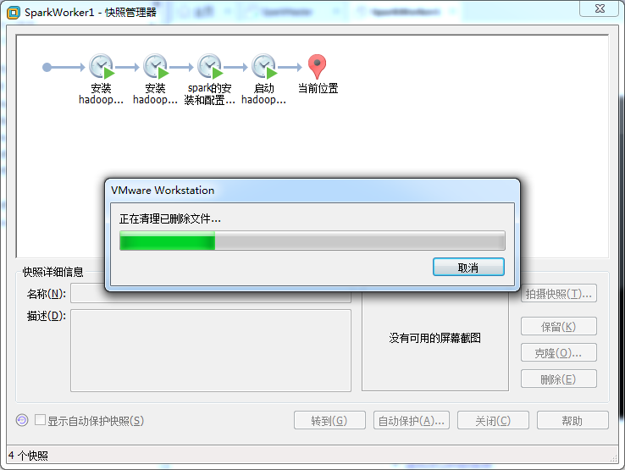Viewport: 625px width, 470px height.
Task: Click the 关闭(C) button
Action: [x=493, y=421]
